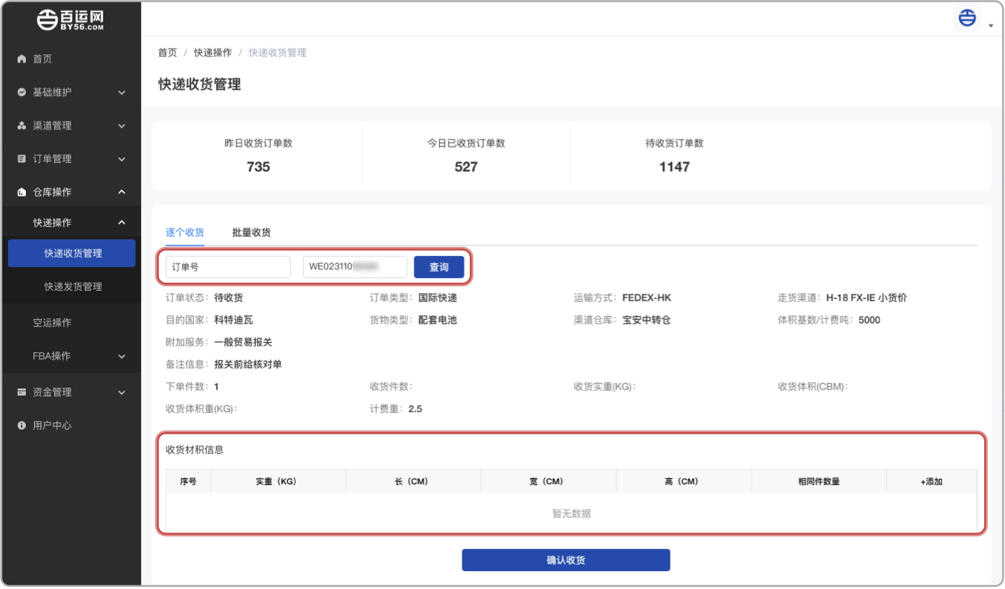Expand the FBA操作 menu chevron

coord(122,357)
